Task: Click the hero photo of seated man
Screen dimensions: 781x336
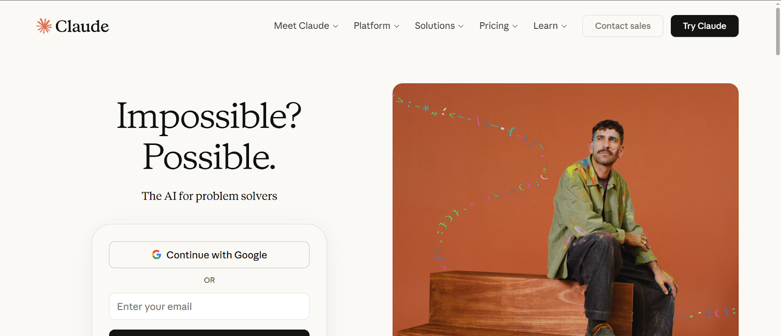Action: coord(565,210)
